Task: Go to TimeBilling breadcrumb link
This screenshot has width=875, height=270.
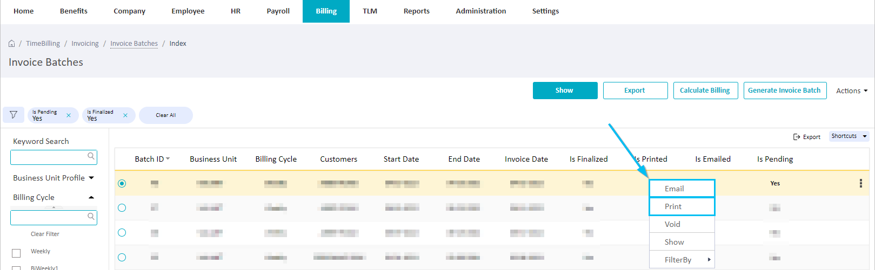Action: (x=43, y=44)
